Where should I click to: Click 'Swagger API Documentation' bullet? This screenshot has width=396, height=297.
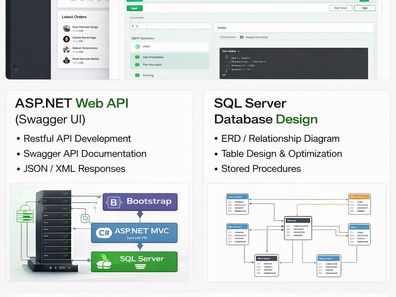[x=85, y=154]
